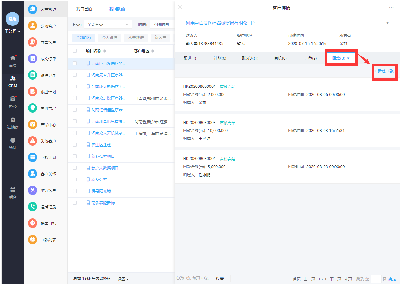Go to 下一页 in pagination

[x=335, y=279]
